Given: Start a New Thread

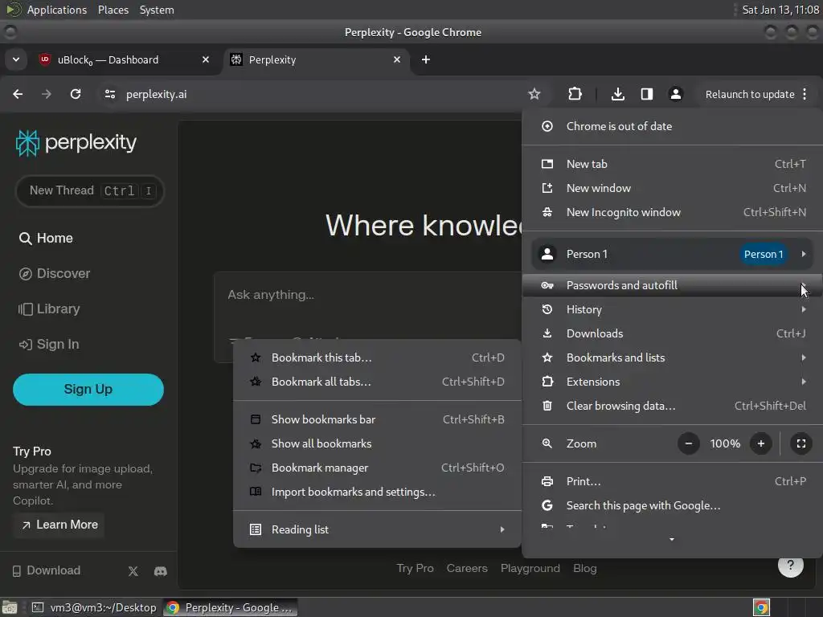Looking at the screenshot, I should click(90, 190).
